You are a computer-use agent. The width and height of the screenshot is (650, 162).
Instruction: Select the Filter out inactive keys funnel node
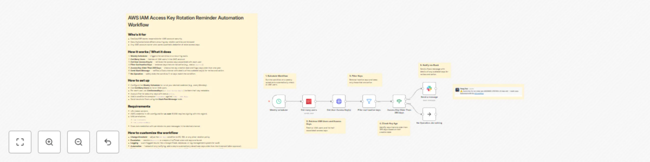(369, 101)
